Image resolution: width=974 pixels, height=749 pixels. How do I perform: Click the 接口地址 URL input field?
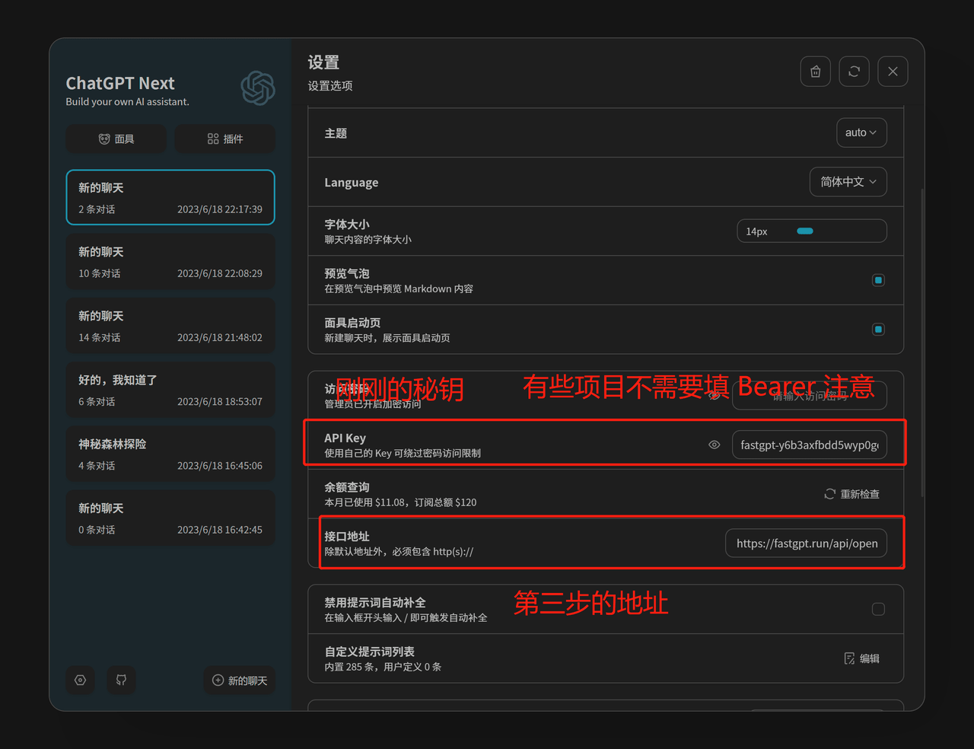pos(806,543)
